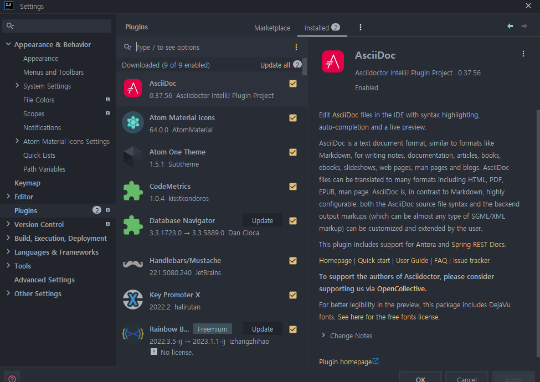Click the plugin list scrollbar thumb

click(x=305, y=66)
